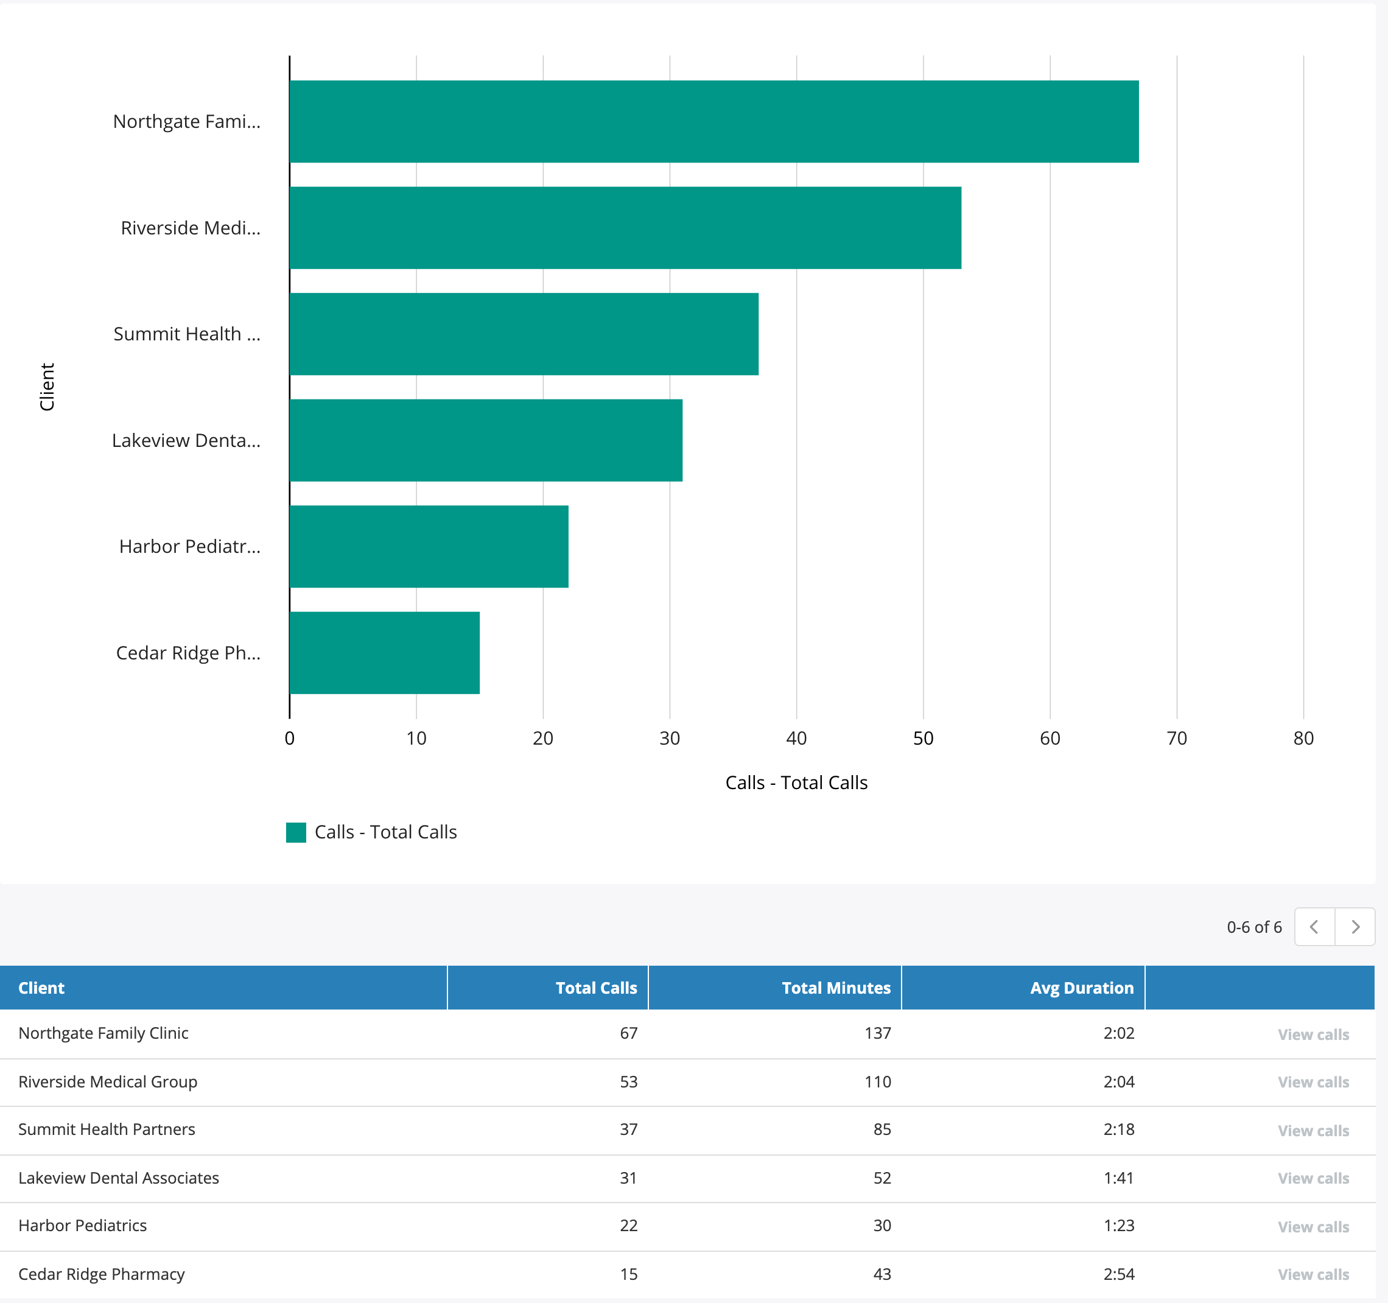Click the Harbor Pediatrics chart bar
The height and width of the screenshot is (1303, 1388).
pos(429,546)
